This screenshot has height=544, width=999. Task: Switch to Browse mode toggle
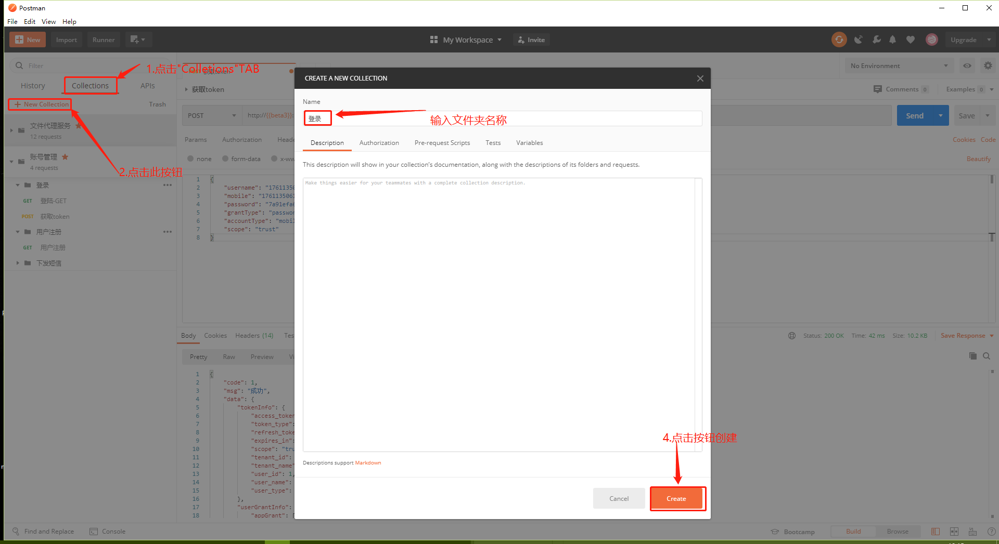898,532
